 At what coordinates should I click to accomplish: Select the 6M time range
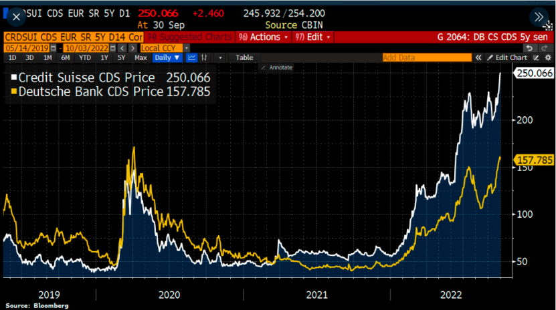click(66, 57)
